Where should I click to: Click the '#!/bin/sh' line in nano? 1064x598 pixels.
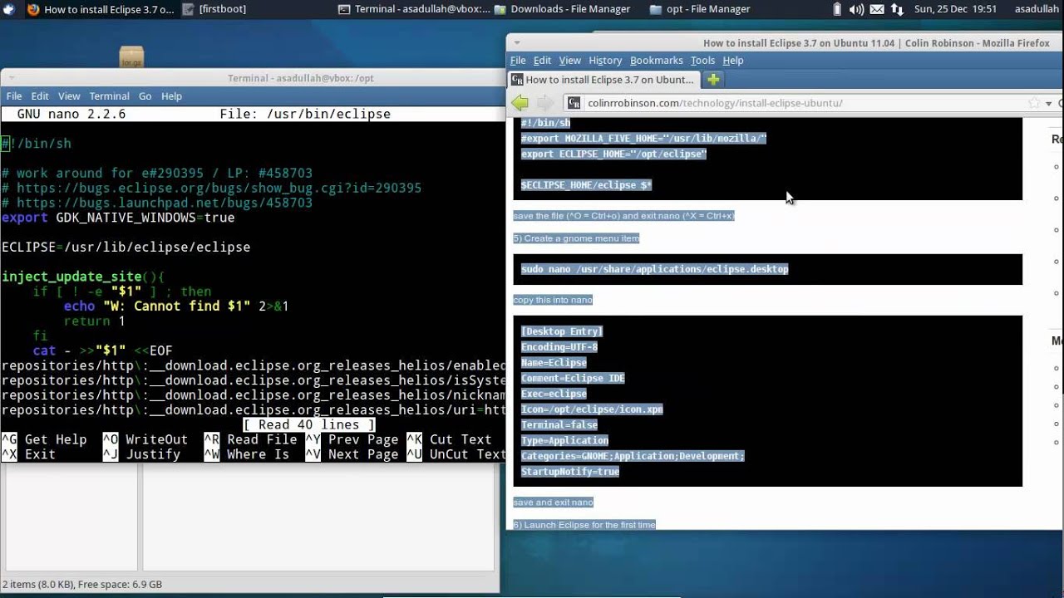tap(37, 144)
